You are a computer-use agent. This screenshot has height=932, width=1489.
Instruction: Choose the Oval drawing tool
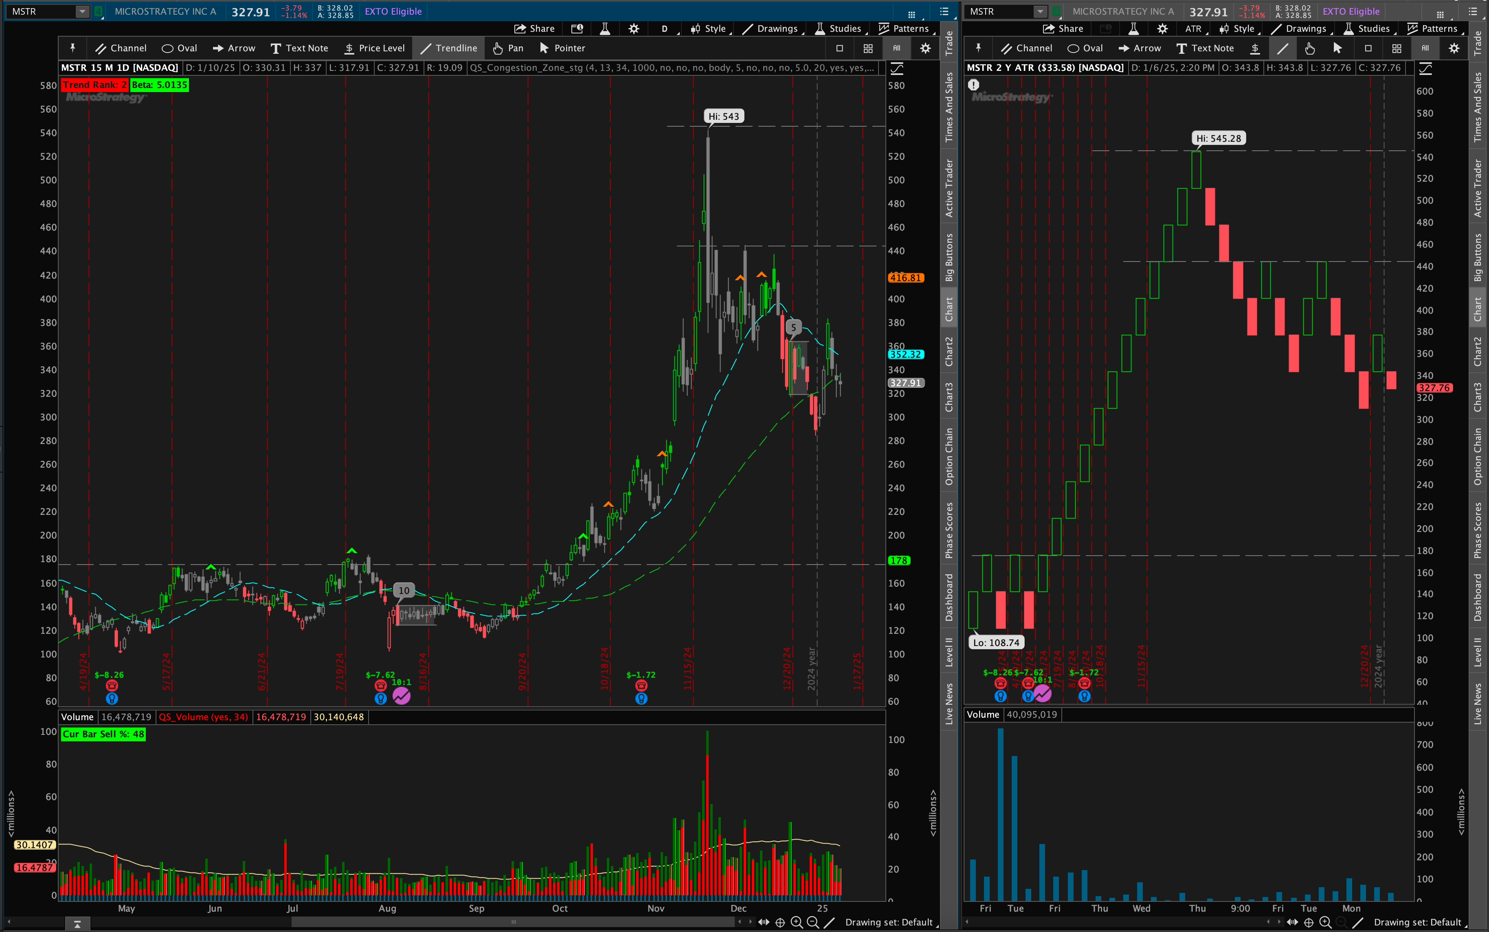pos(179,48)
